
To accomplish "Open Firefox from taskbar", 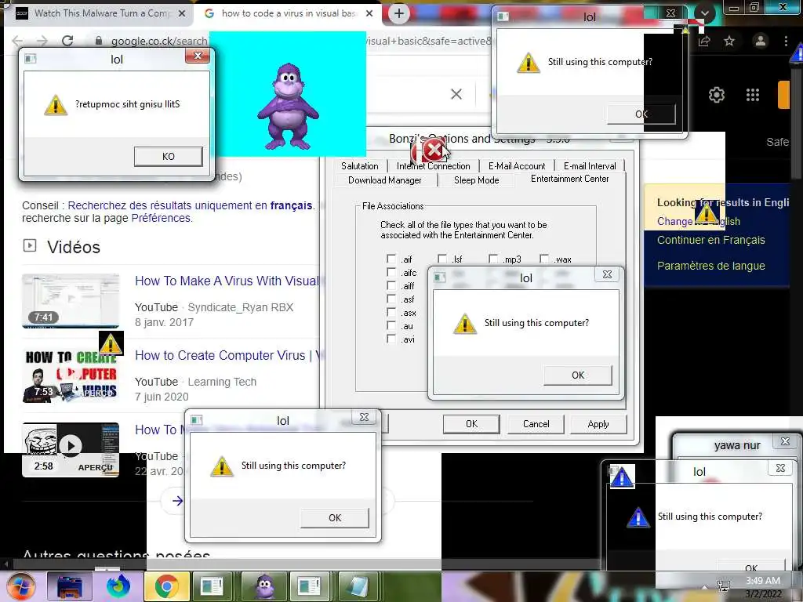I will click(x=118, y=586).
